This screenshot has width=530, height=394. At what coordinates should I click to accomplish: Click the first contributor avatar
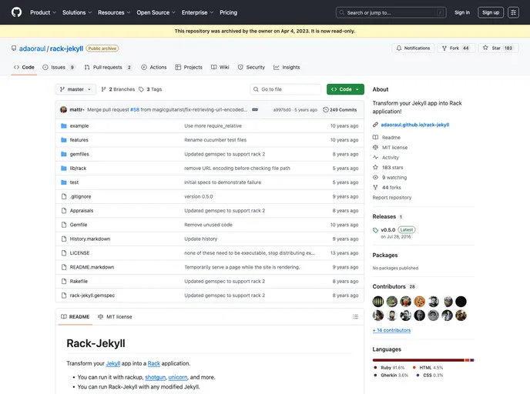[378, 302]
